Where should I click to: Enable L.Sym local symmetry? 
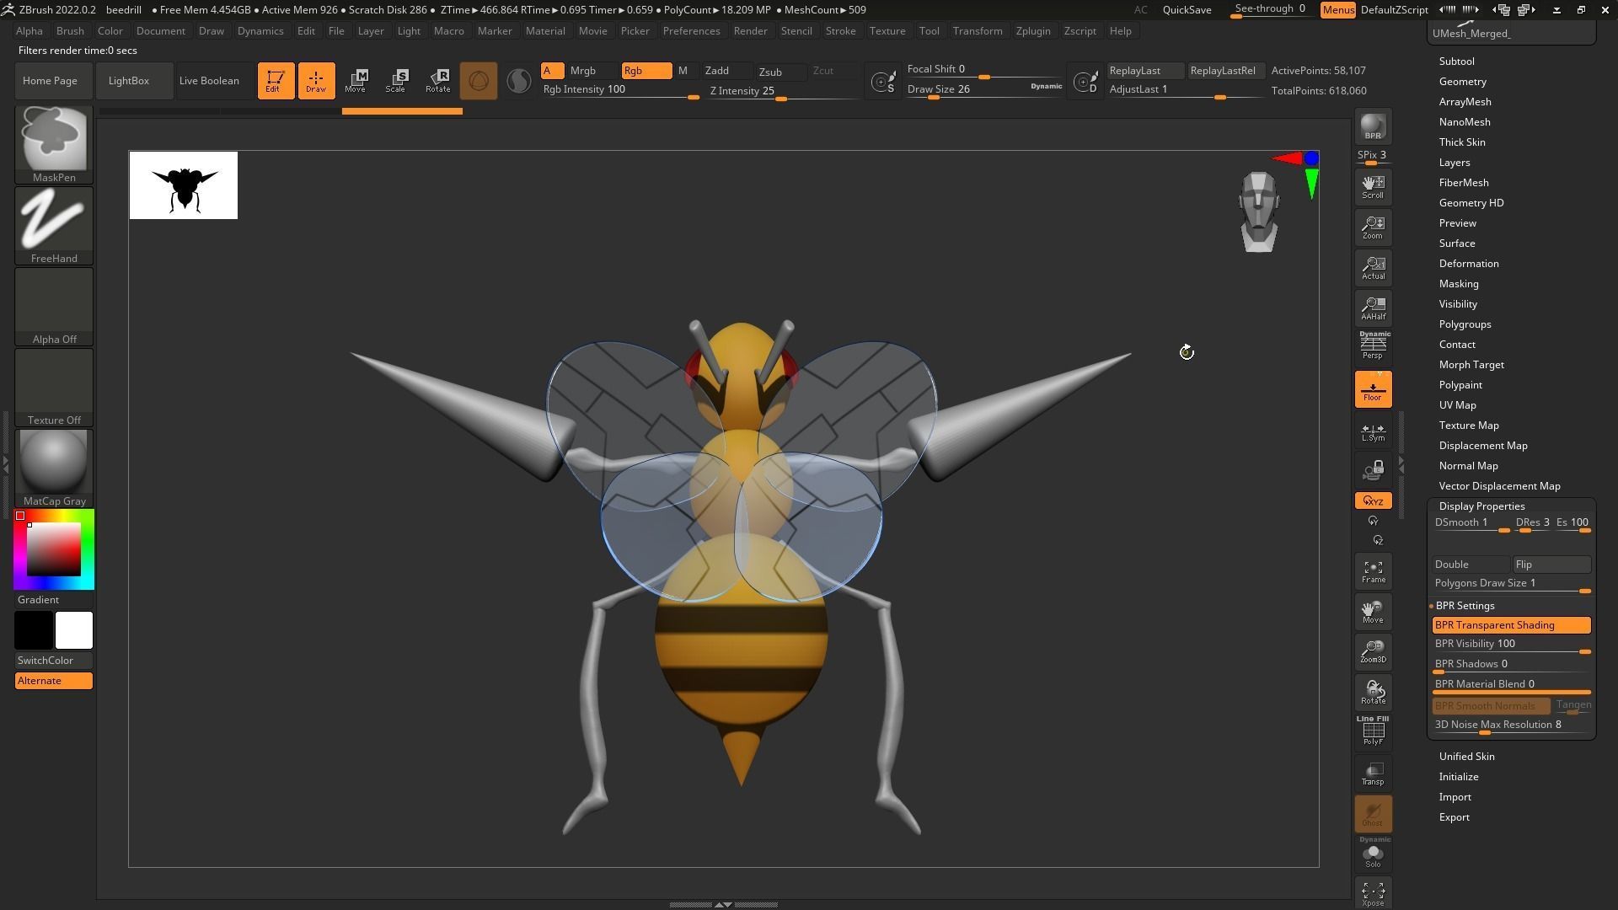1373,432
